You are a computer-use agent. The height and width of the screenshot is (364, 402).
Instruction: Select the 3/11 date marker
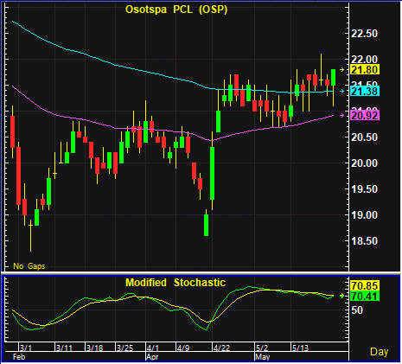coord(64,348)
